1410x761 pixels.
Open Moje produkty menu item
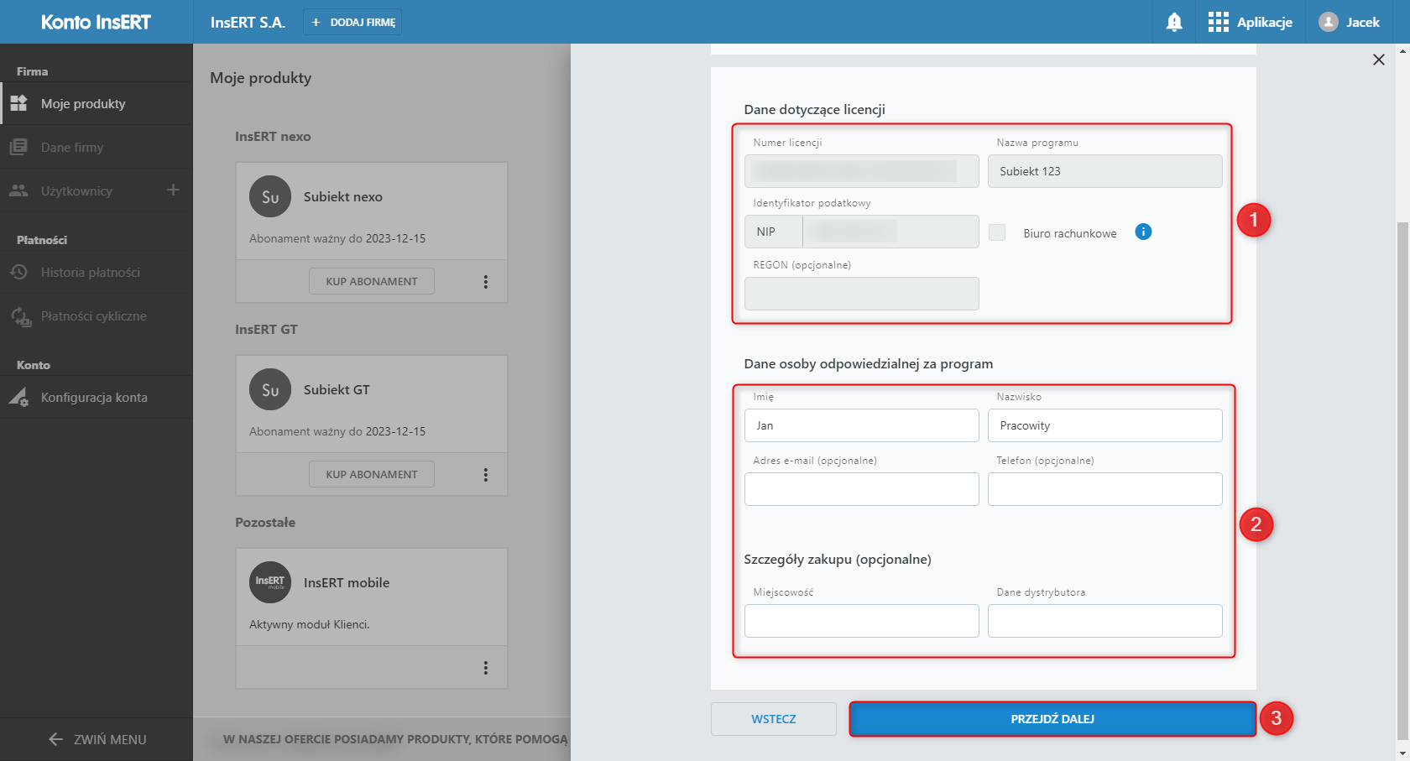[97, 103]
